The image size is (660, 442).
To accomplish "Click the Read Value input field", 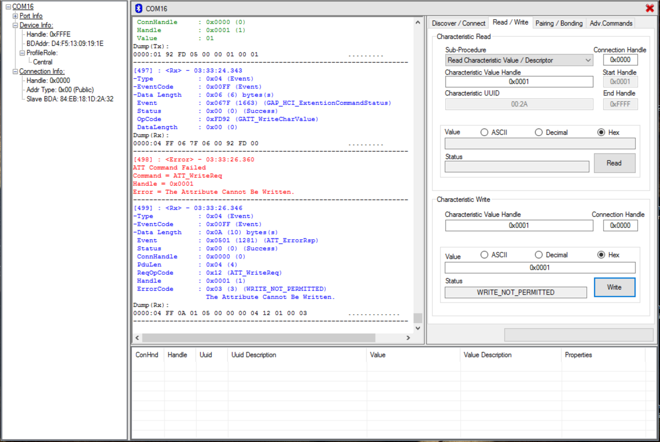I will 540,143.
